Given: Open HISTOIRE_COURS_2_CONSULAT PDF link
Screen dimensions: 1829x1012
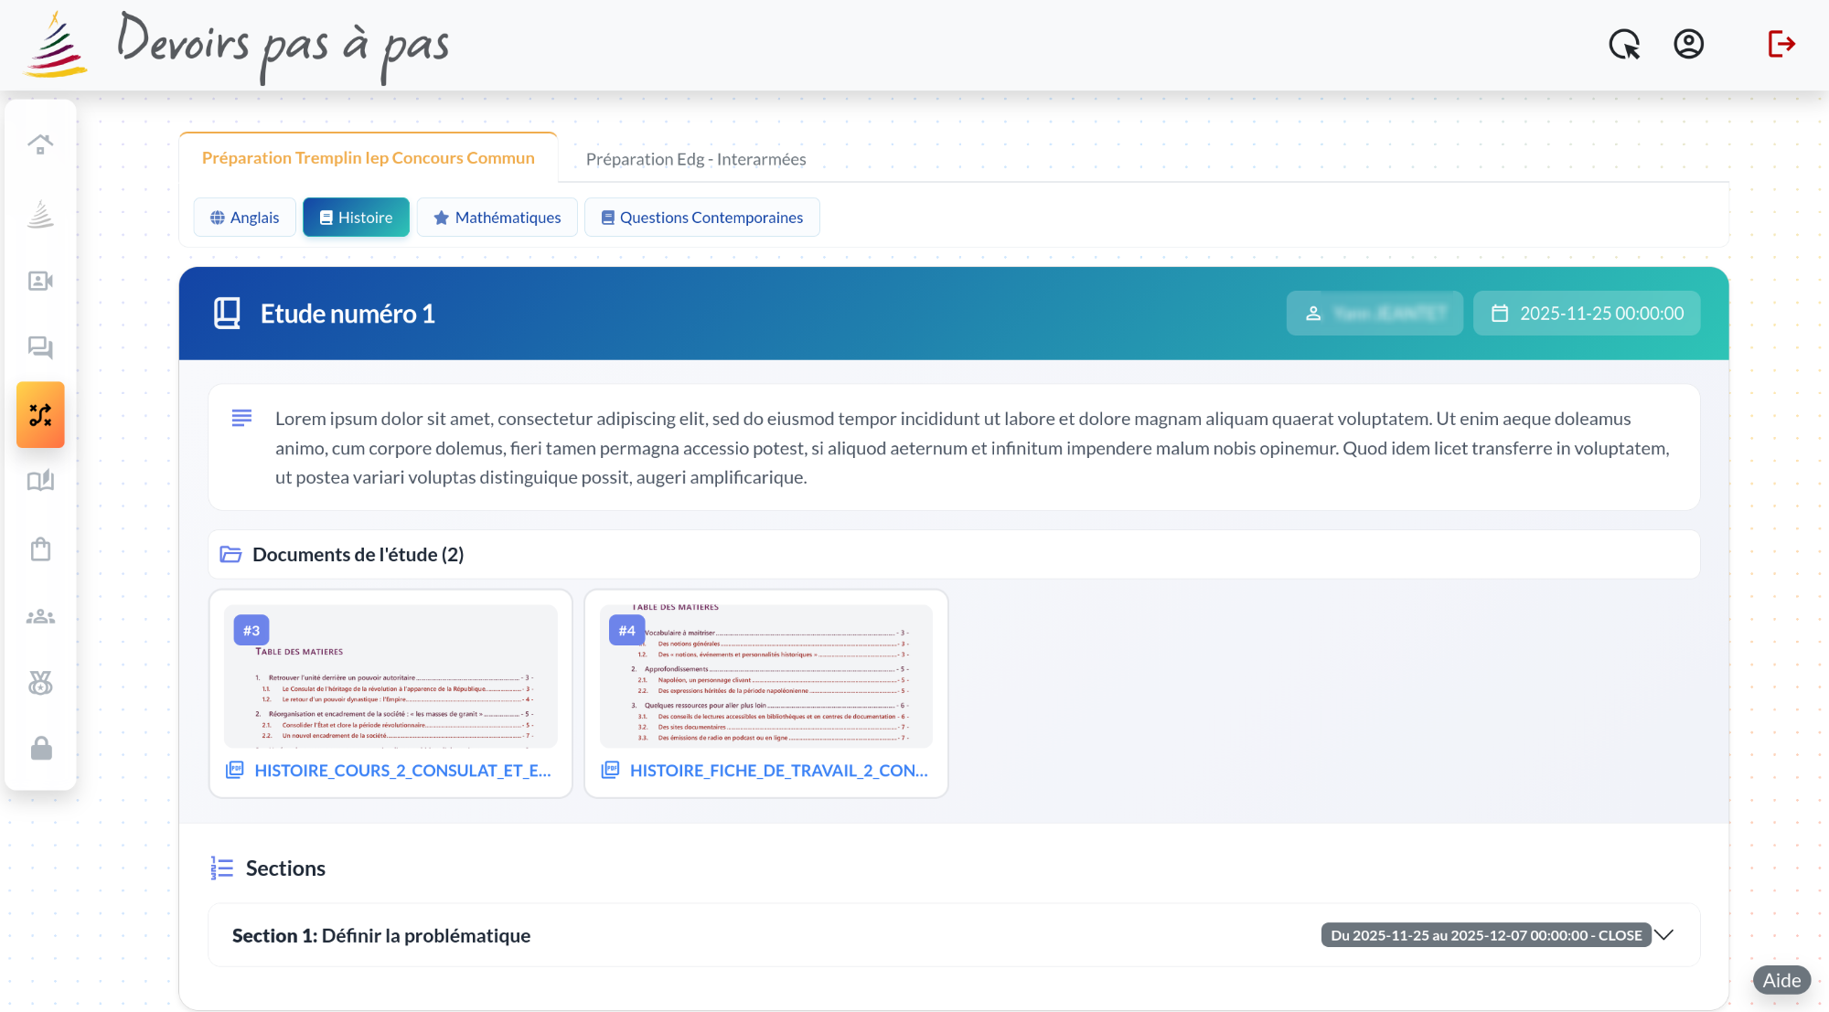Looking at the screenshot, I should tap(402, 771).
